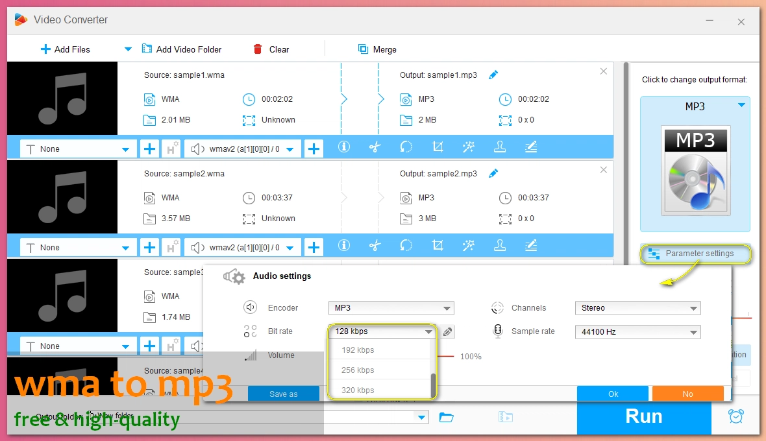Image resolution: width=766 pixels, height=441 pixels.
Task: Open the Add Files dropdown arrow
Action: 128,49
